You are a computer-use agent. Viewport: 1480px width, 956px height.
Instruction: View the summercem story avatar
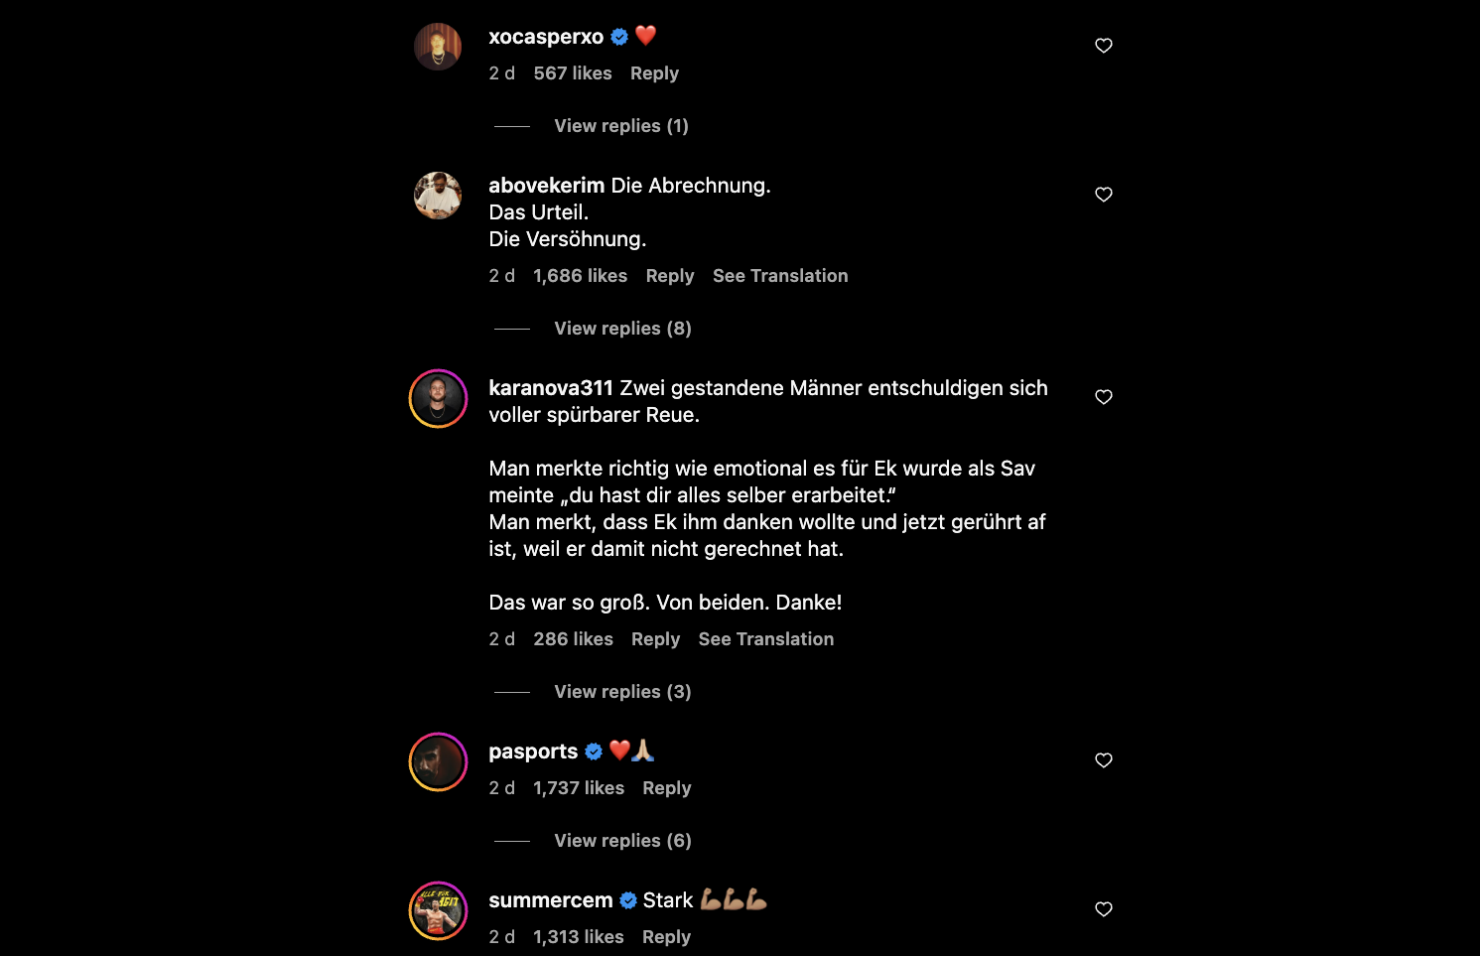438,911
